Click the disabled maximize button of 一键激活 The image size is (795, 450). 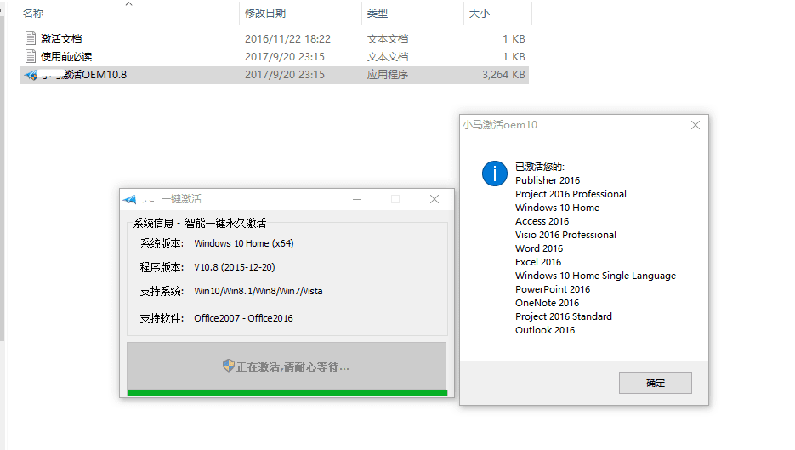(395, 199)
